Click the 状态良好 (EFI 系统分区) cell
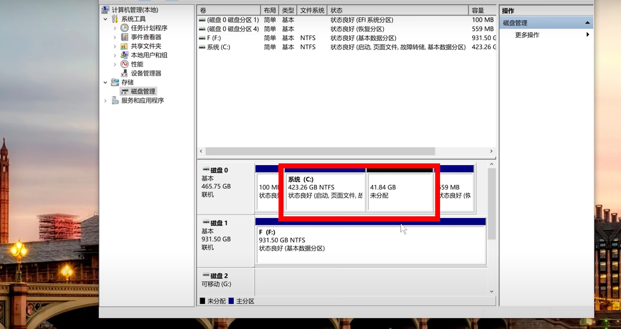Viewport: 621px width, 329px height. click(362, 20)
